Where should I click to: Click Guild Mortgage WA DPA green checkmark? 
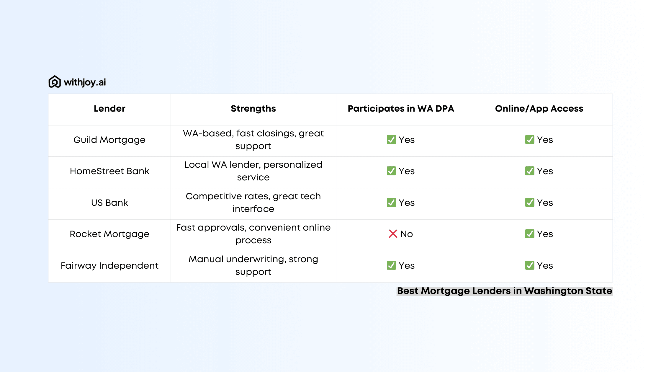point(391,140)
